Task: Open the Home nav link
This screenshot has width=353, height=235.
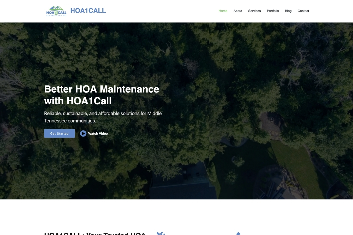Action: click(x=223, y=11)
